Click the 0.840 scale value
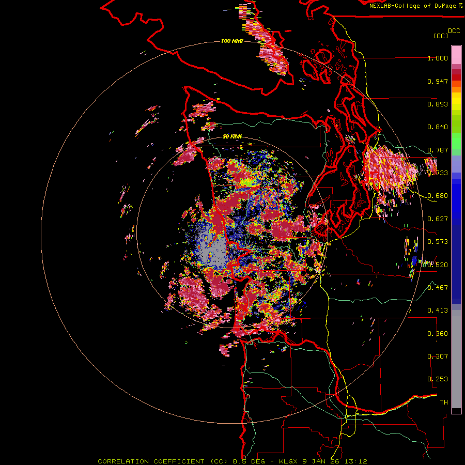Viewport: 465px width, 465px height. coord(438,127)
